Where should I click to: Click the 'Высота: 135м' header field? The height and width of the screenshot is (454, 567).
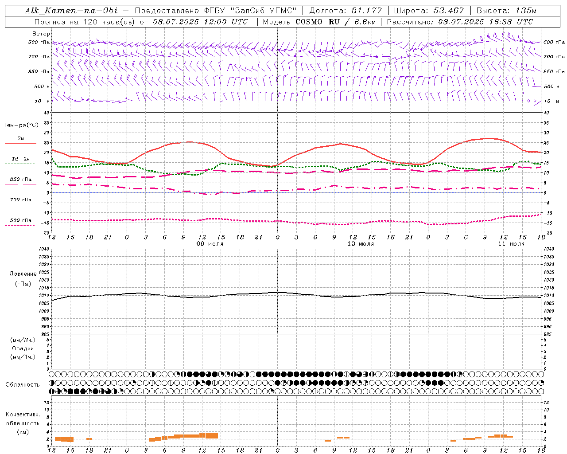click(506, 11)
